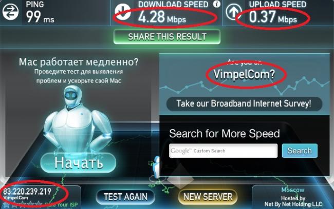The image size is (334, 209).
Task: Click the ping arrows icon
Action: (x=10, y=12)
